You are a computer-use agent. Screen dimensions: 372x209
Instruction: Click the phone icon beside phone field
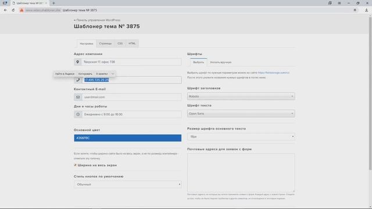78,80
